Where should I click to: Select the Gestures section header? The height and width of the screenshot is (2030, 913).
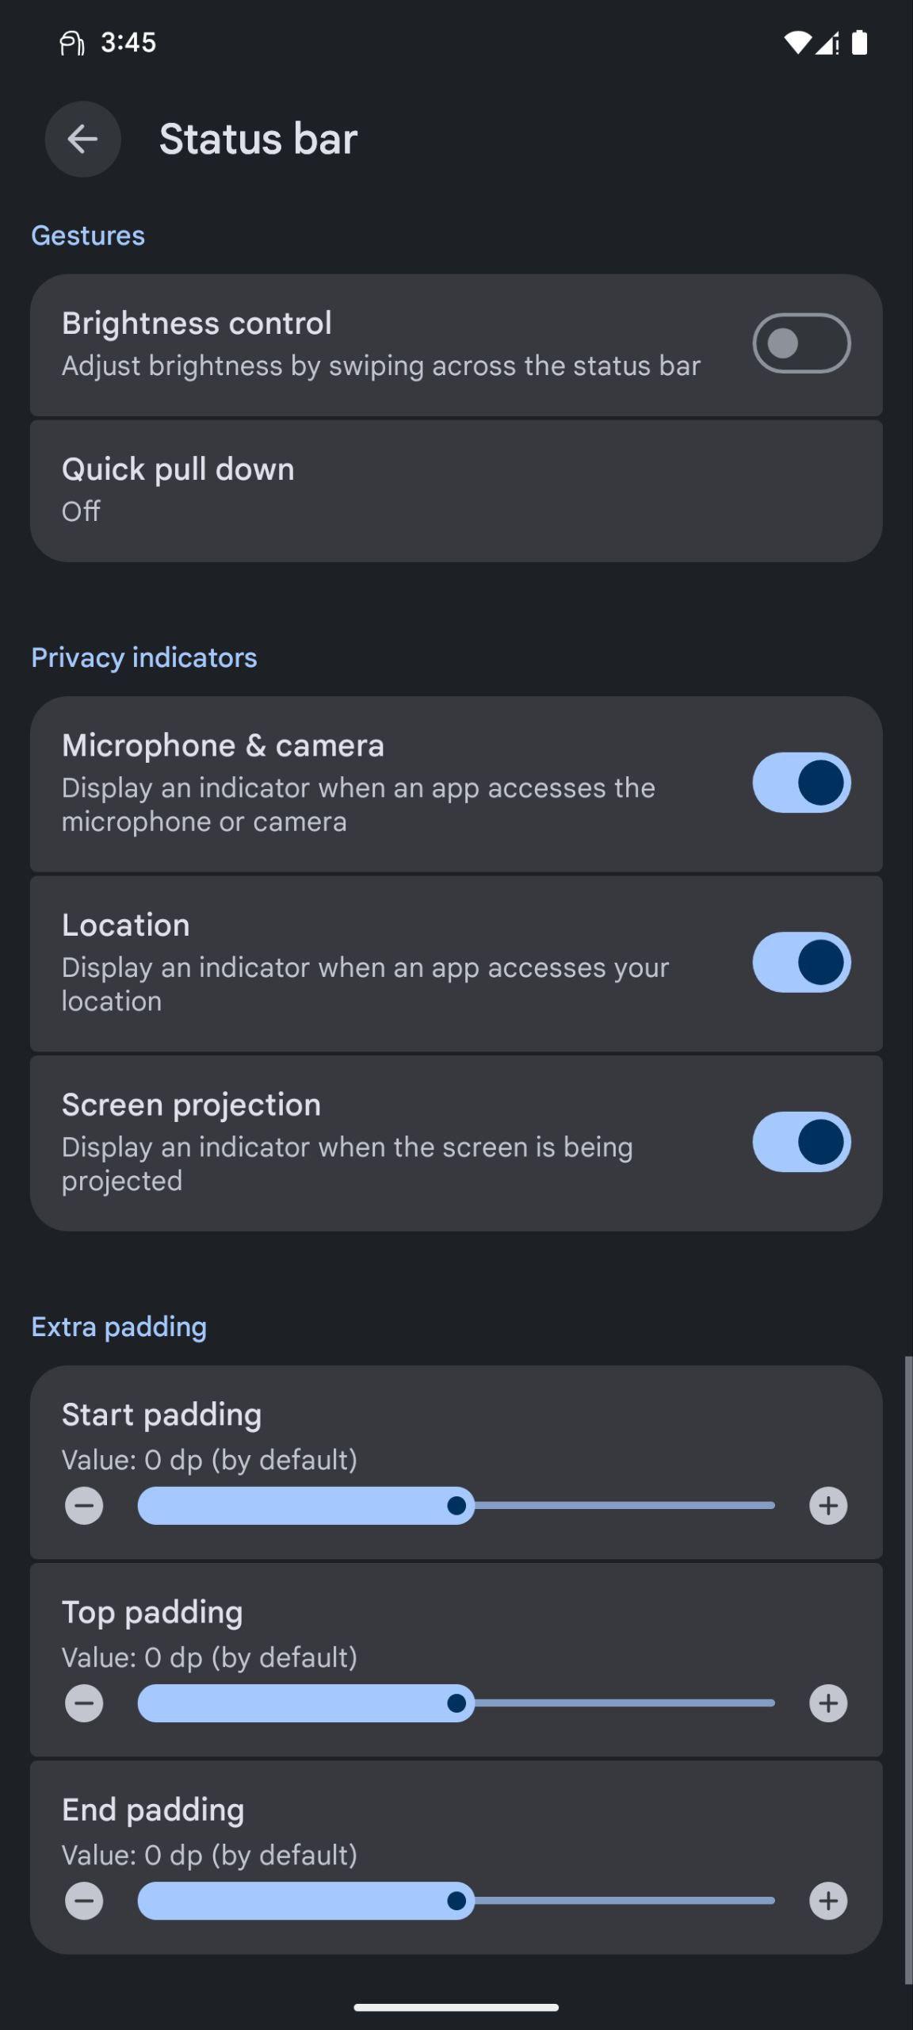coord(88,236)
